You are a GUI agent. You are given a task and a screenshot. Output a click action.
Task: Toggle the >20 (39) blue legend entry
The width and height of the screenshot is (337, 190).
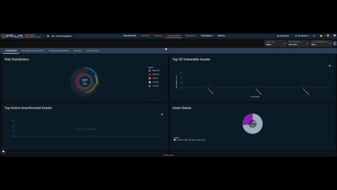click(x=153, y=86)
